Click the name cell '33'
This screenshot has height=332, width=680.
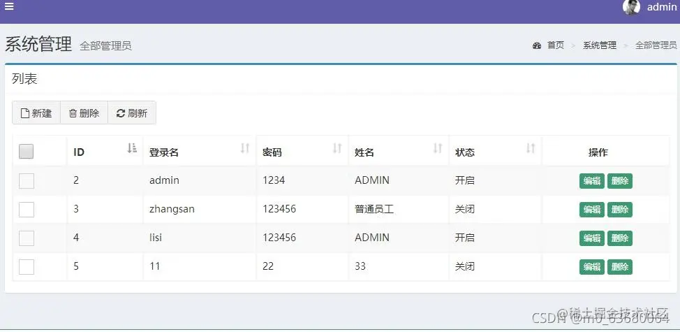(360, 266)
